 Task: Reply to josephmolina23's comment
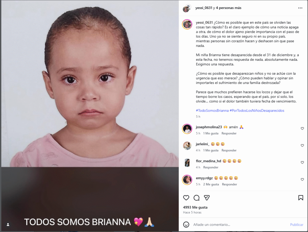click(x=229, y=133)
